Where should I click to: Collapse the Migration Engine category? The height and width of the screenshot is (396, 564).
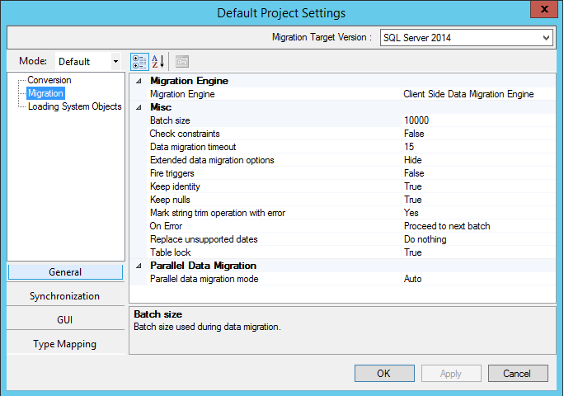(138, 81)
